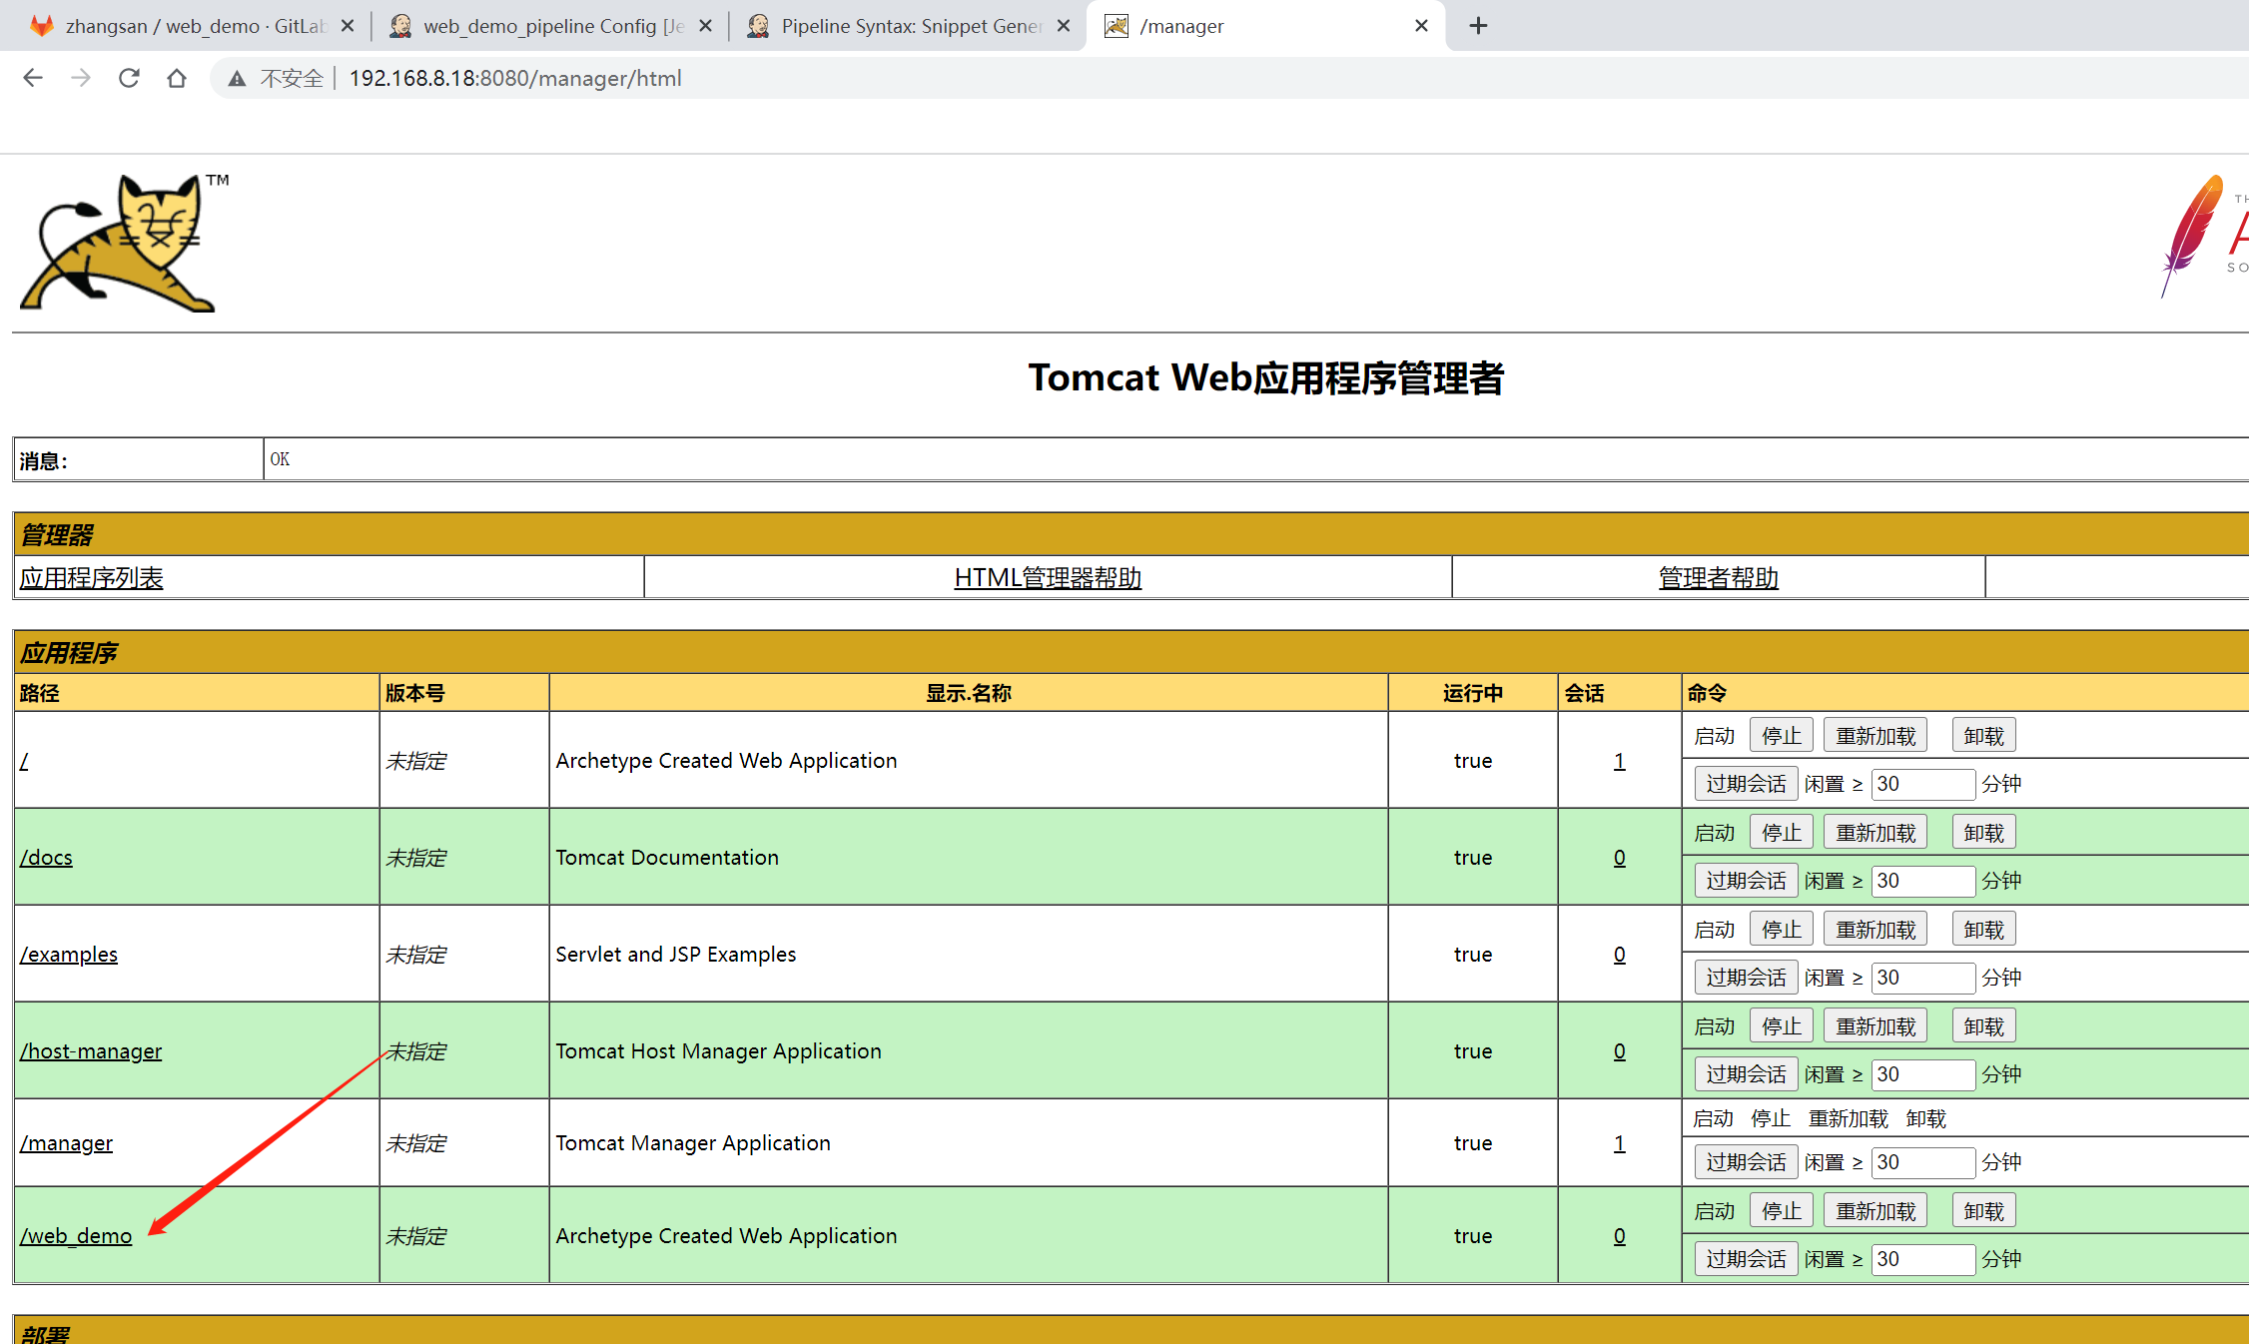Image resolution: width=2249 pixels, height=1344 pixels.
Task: Select the /manager browser tab
Action: 1264,26
